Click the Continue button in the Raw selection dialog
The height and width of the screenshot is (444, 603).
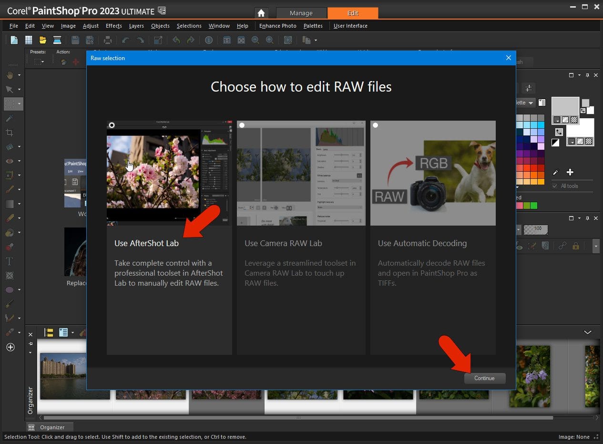tap(485, 378)
